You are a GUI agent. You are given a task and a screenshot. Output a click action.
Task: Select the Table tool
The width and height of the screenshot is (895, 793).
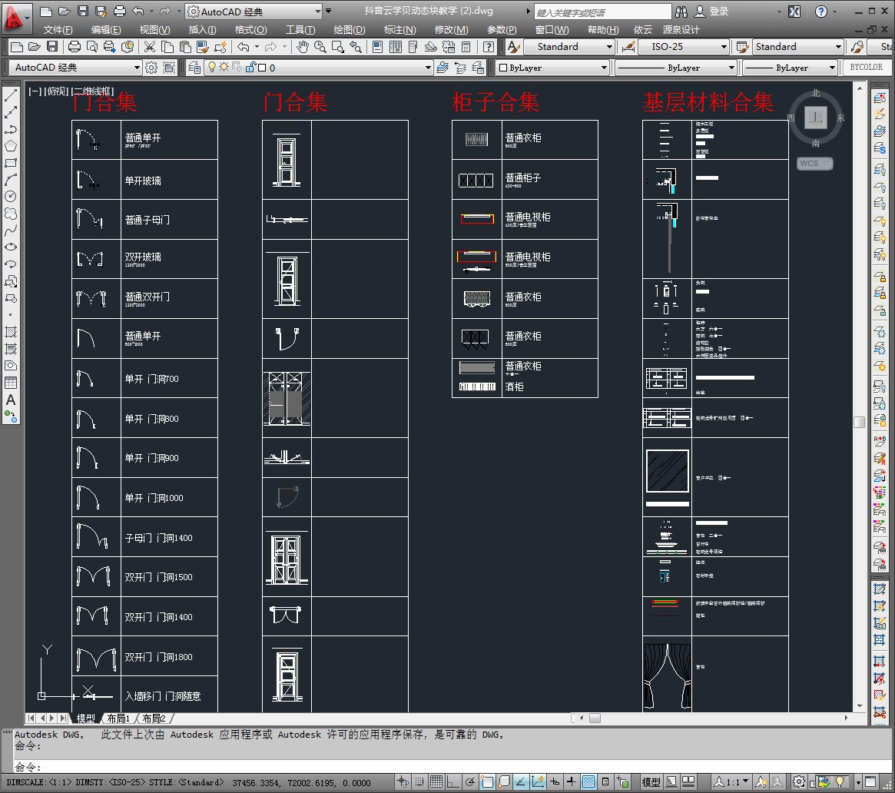point(10,383)
